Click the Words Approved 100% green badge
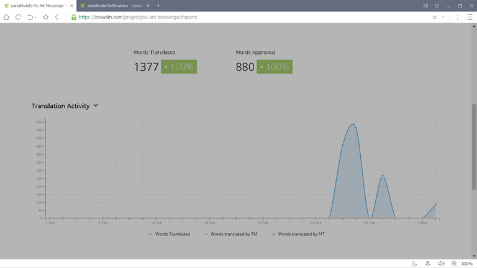 click(x=275, y=67)
